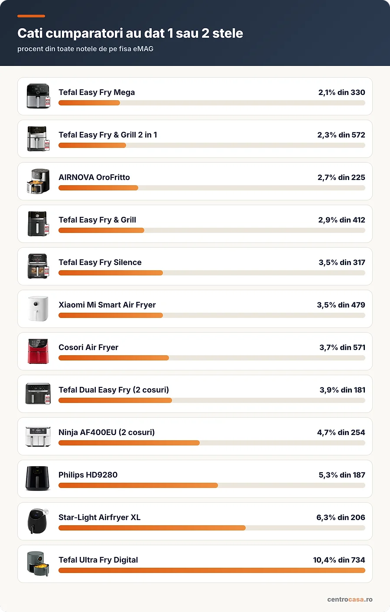Click the chart title about 1 sau 2 stele
390x612 pixels.
(130, 33)
